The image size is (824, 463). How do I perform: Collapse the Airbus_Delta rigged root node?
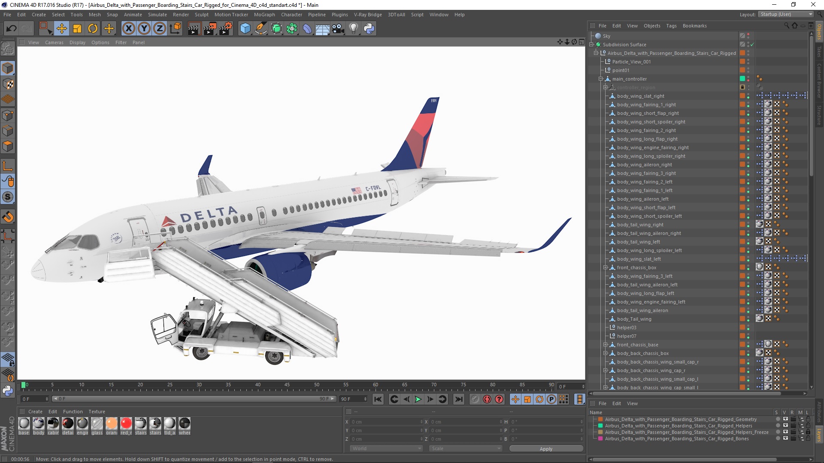(596, 53)
